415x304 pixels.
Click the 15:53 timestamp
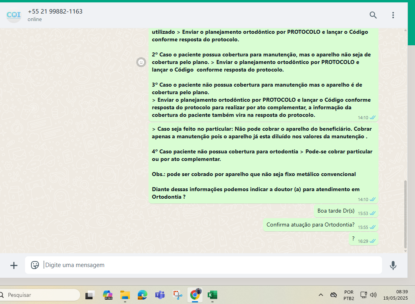[363, 213]
